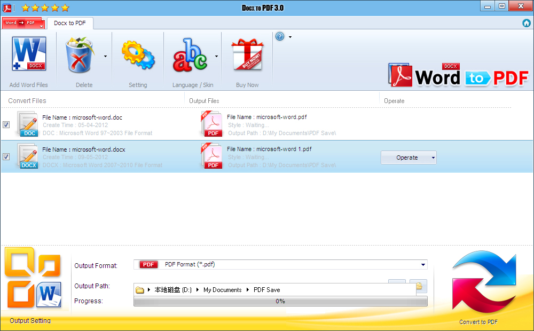This screenshot has height=331, width=534.
Task: Click the PDF icon for microsoft-word.pdf output
Action: click(x=212, y=124)
